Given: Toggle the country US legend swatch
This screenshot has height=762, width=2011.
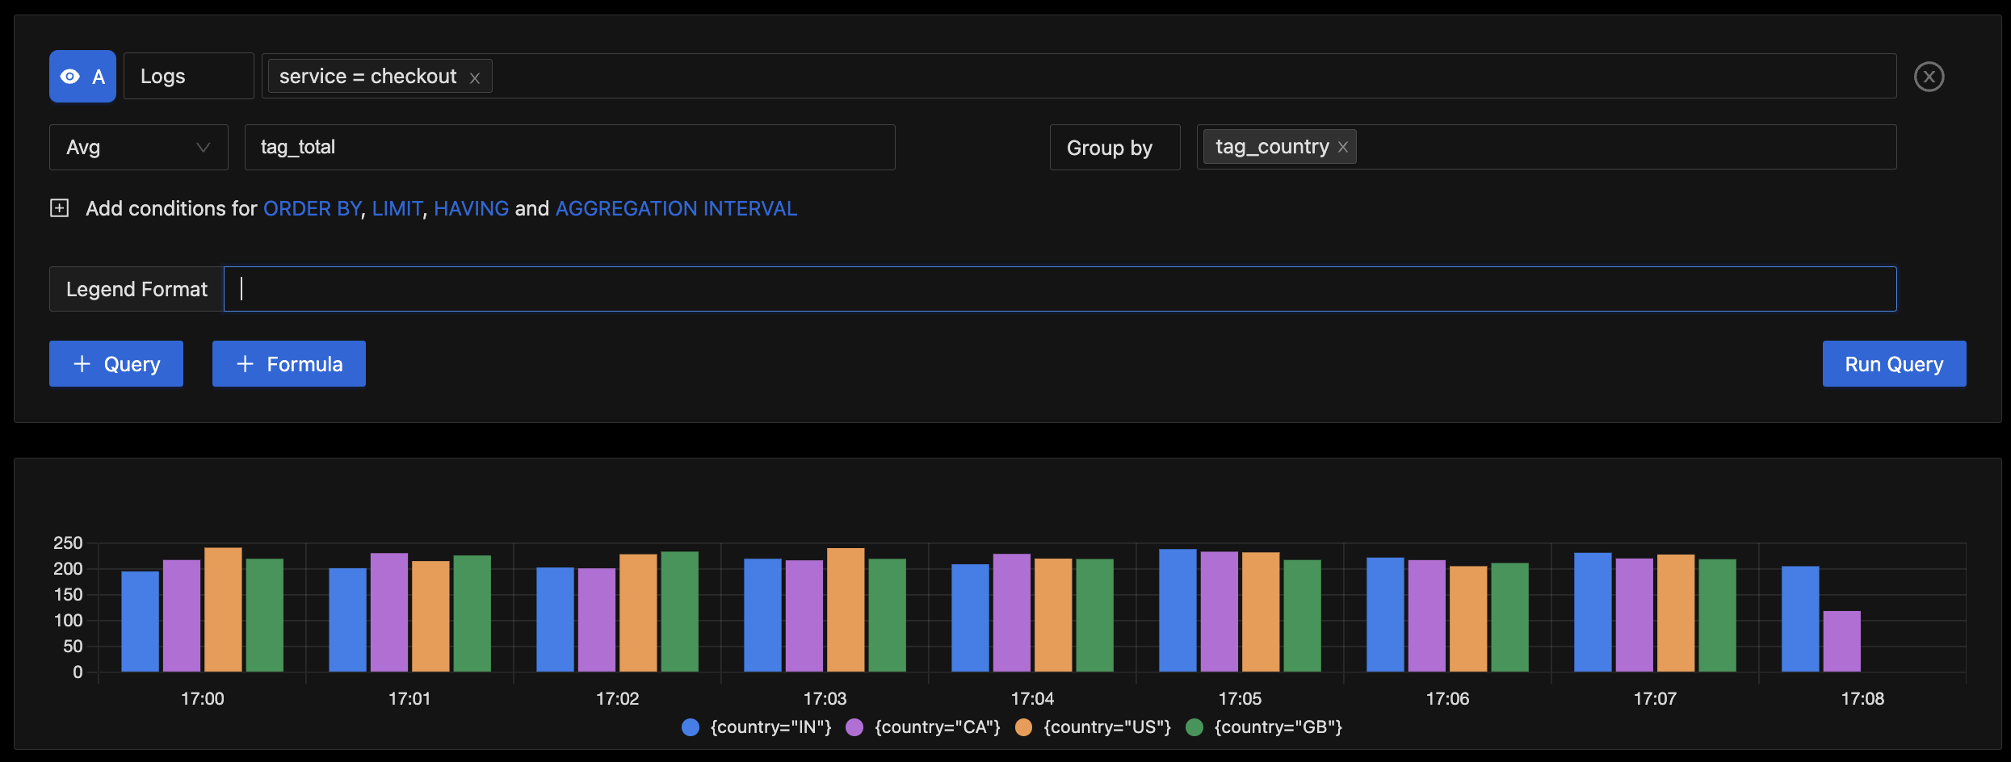Looking at the screenshot, I should (x=1023, y=727).
